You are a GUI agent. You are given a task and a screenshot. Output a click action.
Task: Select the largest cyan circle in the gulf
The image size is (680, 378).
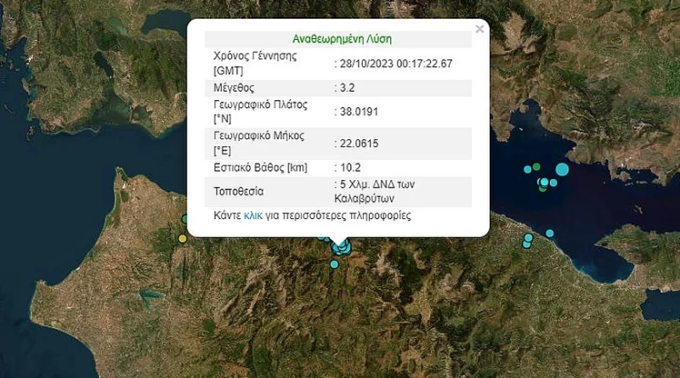(561, 170)
